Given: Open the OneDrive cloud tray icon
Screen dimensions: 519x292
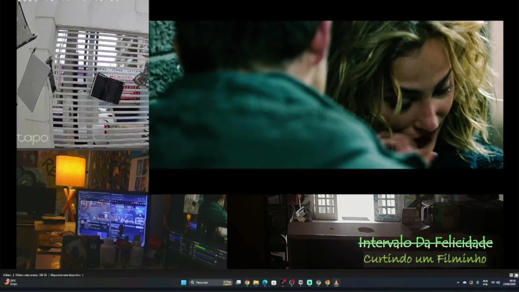Looking at the screenshot, I should coord(465,283).
